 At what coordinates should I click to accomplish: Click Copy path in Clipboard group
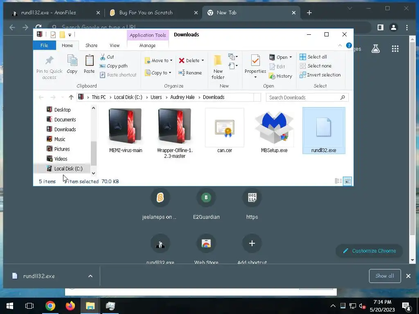[114, 66]
